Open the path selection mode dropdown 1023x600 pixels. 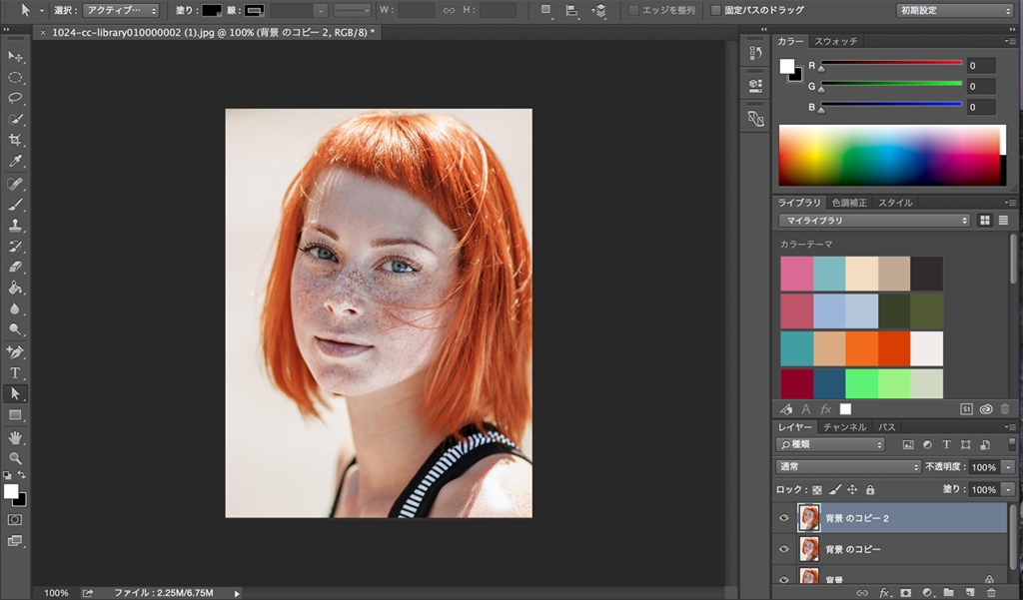point(121,10)
